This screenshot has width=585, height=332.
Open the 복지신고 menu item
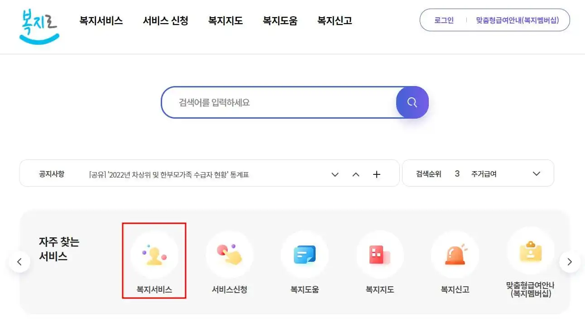pos(334,20)
